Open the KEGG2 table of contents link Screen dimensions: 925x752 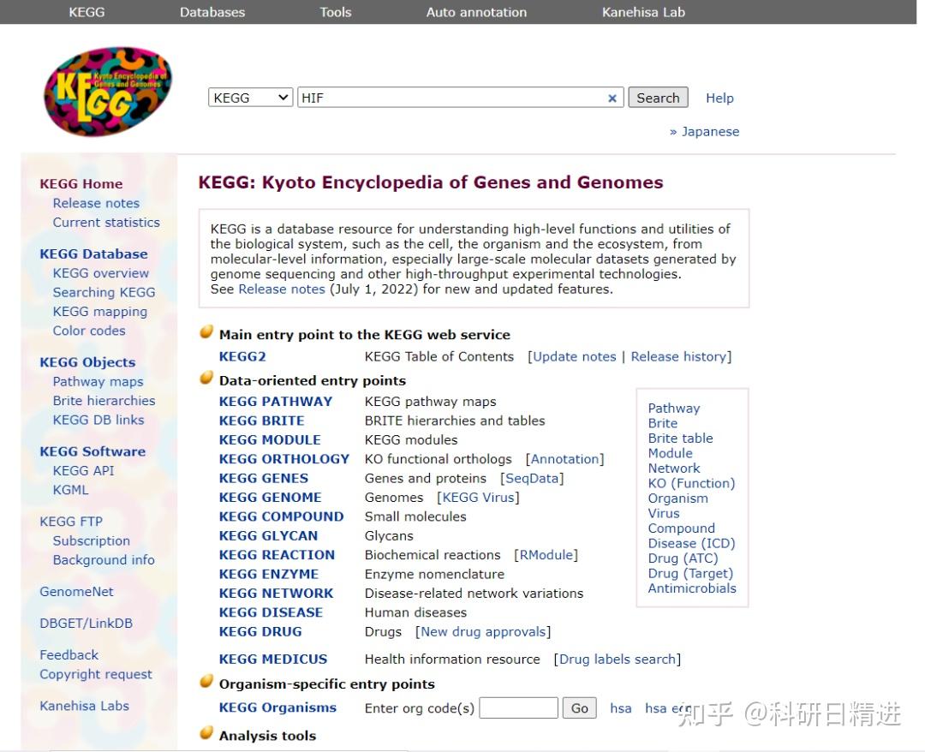(x=242, y=357)
